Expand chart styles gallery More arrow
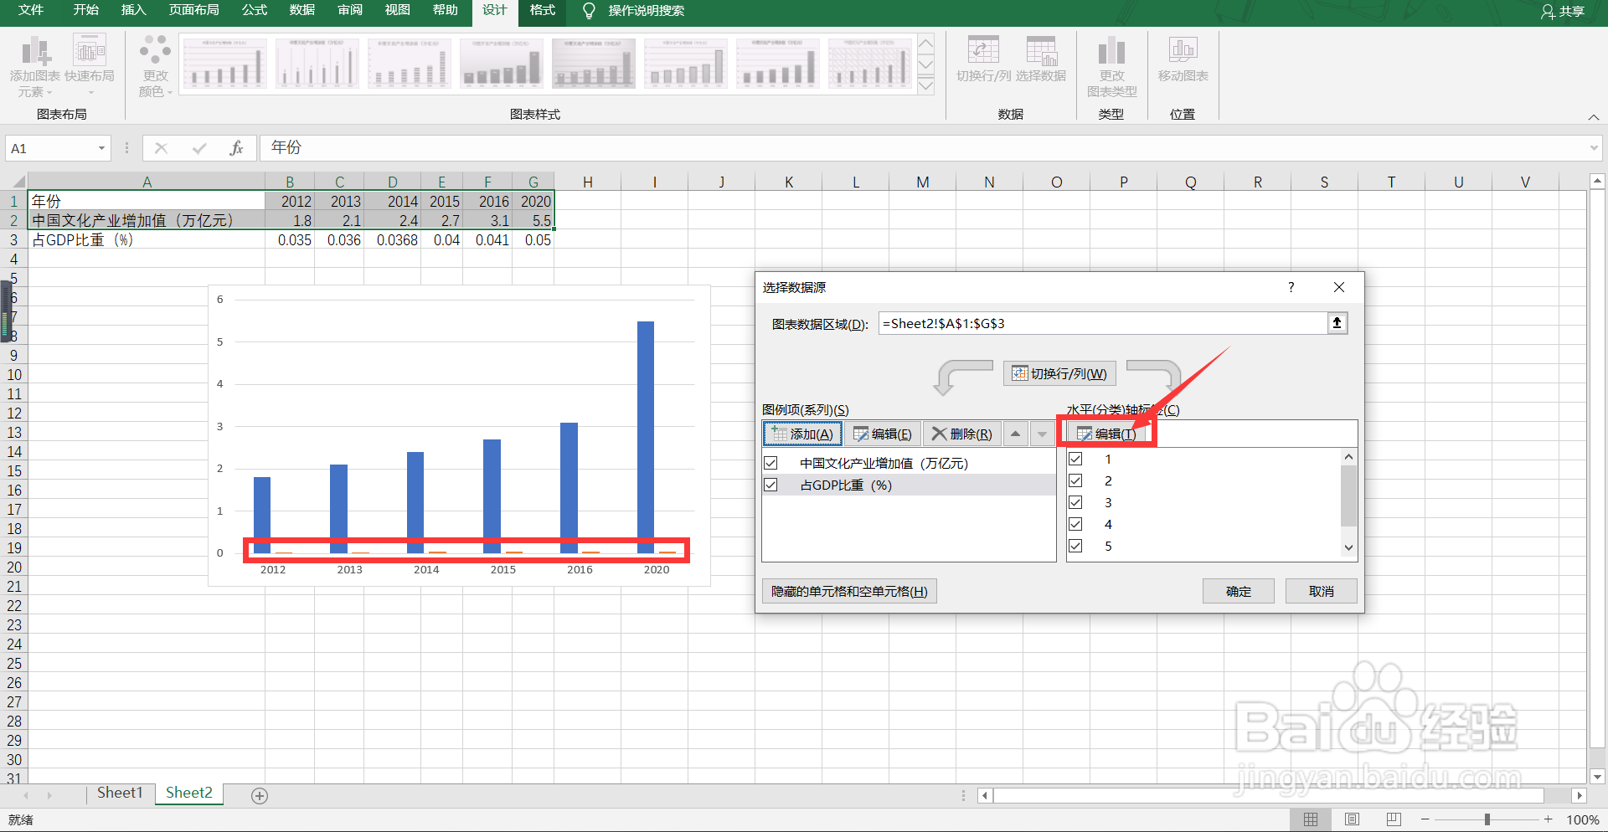Screen dimensions: 1608x832 926,85
